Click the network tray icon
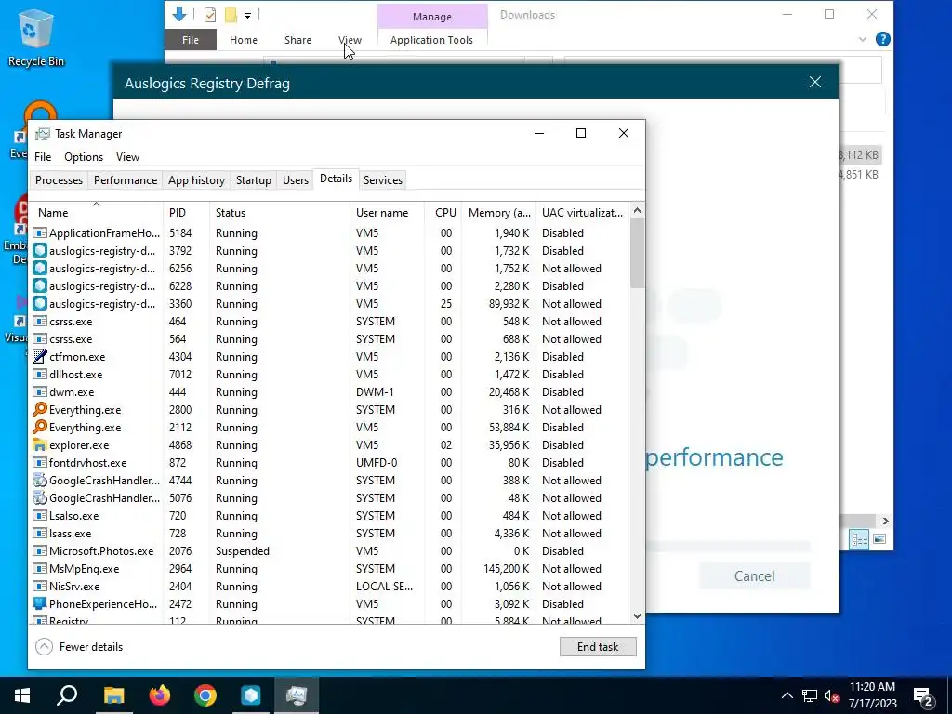 [810, 695]
